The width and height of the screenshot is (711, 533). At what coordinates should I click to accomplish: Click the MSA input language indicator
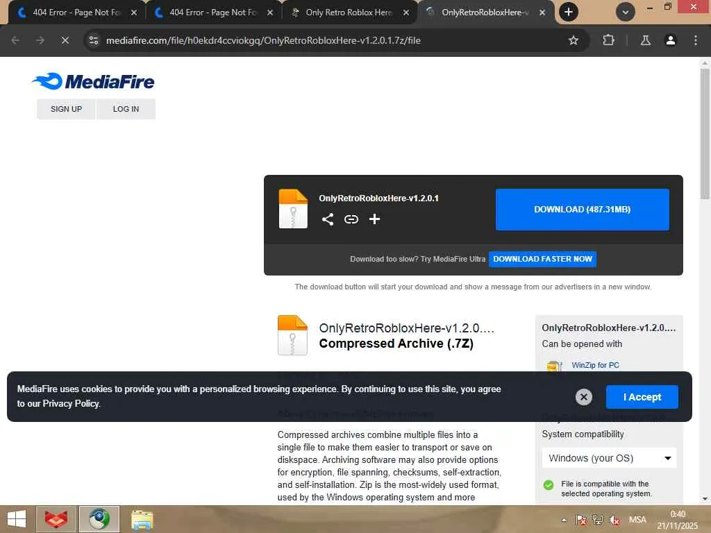637,519
